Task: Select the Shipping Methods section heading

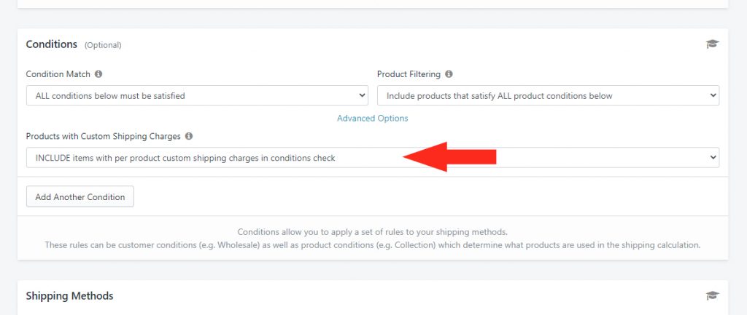Action: point(69,295)
